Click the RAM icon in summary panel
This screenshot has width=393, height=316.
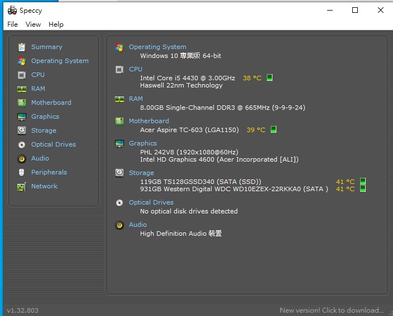coord(119,99)
